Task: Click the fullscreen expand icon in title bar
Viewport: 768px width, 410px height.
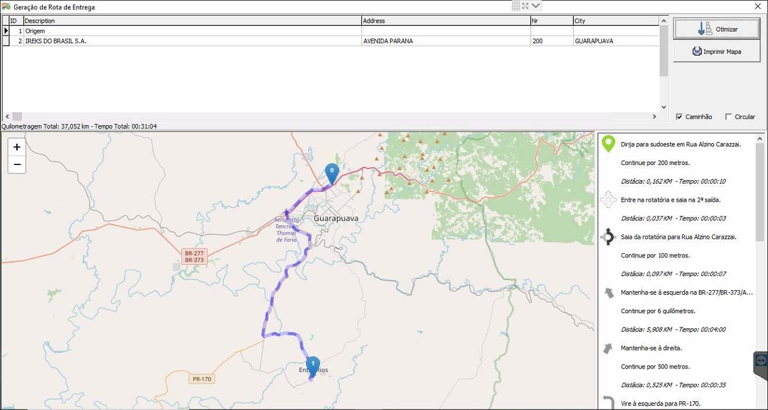Action: coord(525,6)
